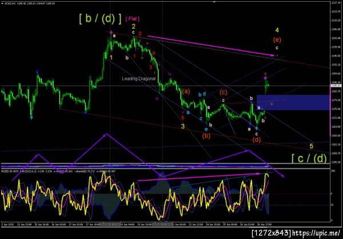
Task: Select the orange '(a)' wave label
Action: 186,91
